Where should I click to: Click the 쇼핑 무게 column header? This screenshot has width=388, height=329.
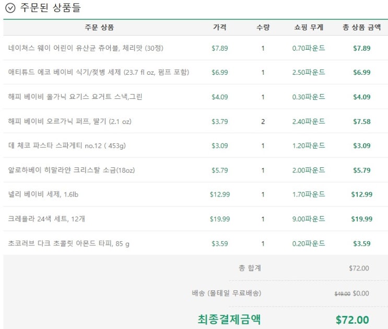point(309,27)
